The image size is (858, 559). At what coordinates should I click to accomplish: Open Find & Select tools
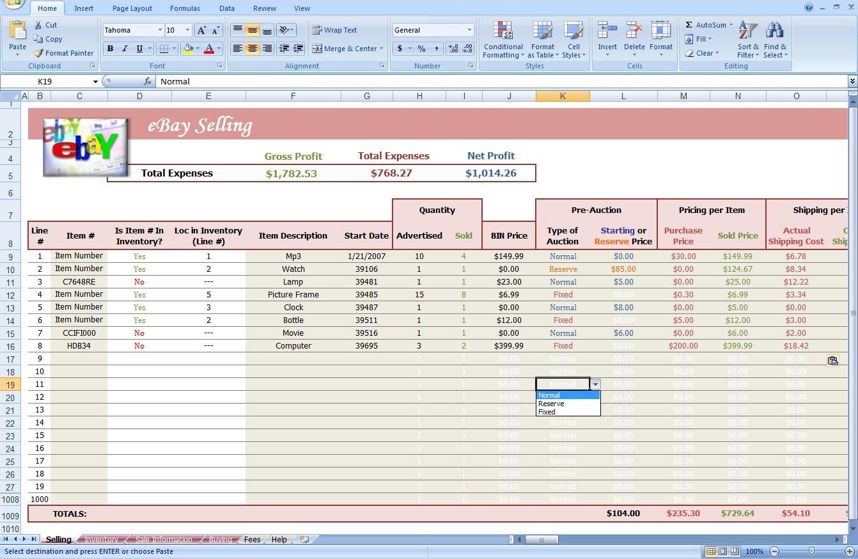tap(774, 40)
